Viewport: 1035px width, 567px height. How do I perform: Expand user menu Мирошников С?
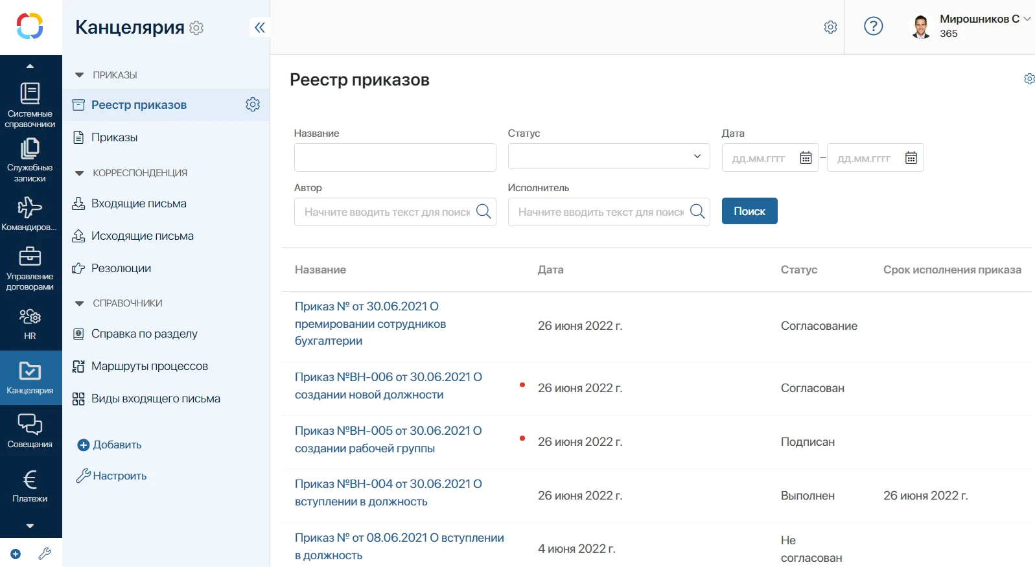click(1027, 19)
